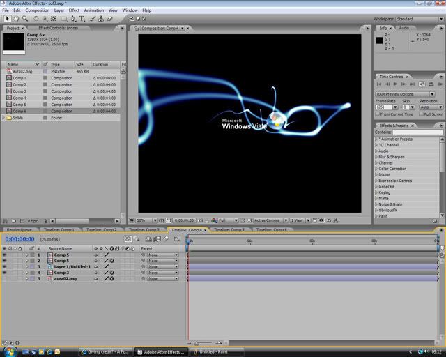Click the take snapshot camera icon
The height and width of the screenshot is (357, 446).
coord(201,220)
